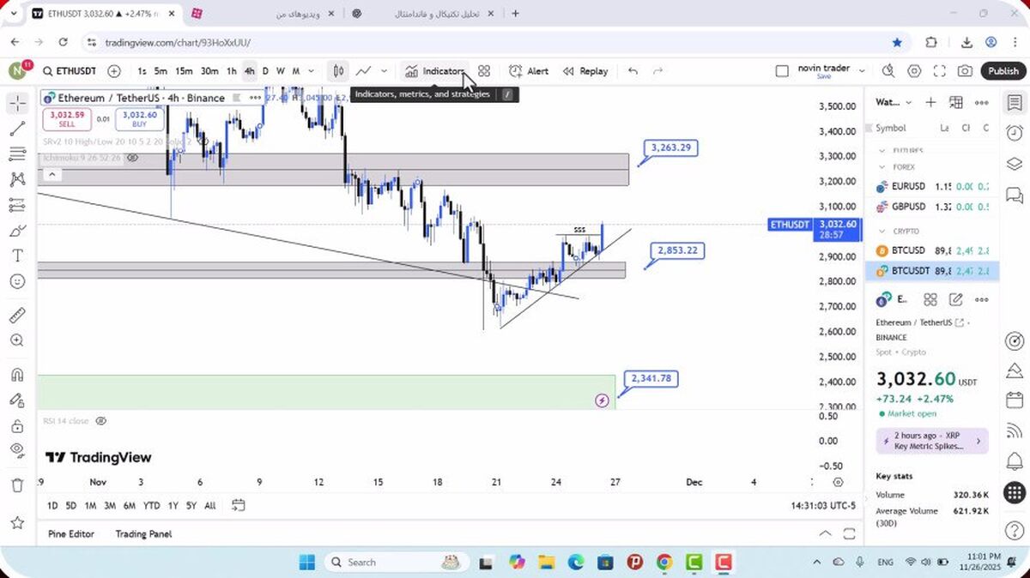Select the brush drawing tool
Screen dimensions: 1030x578
(17, 231)
